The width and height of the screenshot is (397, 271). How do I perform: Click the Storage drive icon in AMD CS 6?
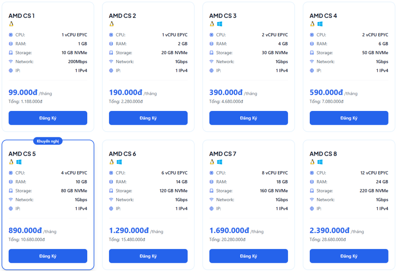(111, 191)
